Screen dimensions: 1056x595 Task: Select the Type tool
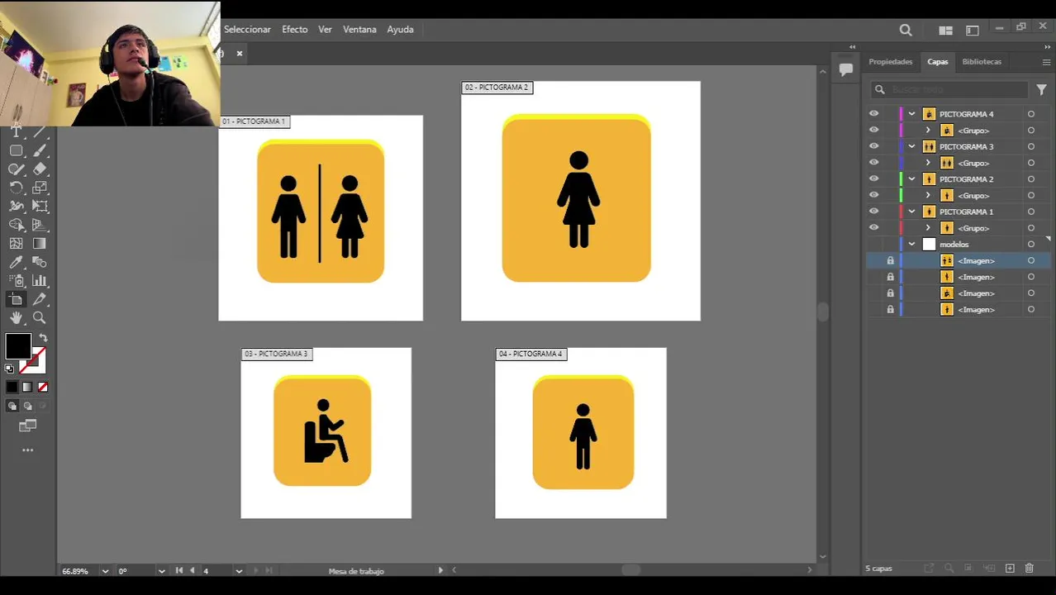pos(16,132)
